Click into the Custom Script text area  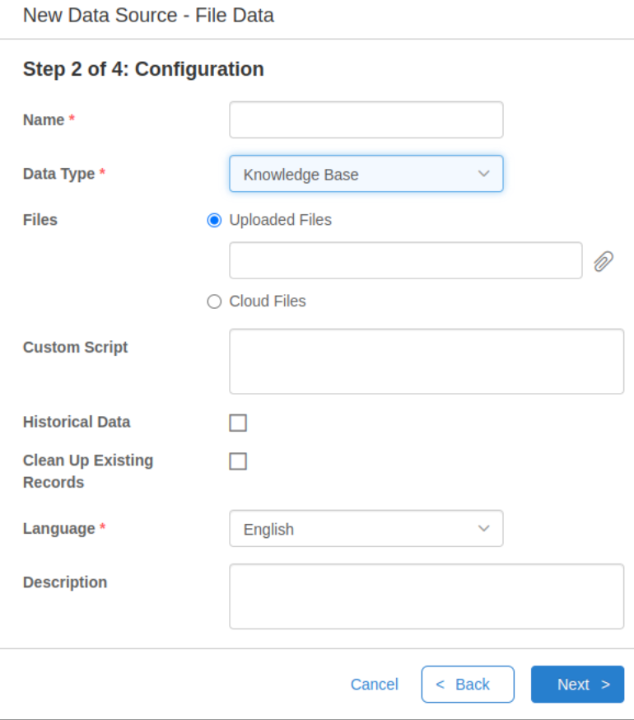(427, 362)
